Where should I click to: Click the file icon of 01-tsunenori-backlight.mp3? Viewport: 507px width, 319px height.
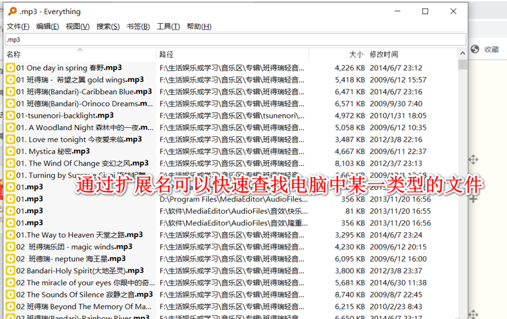(x=10, y=116)
